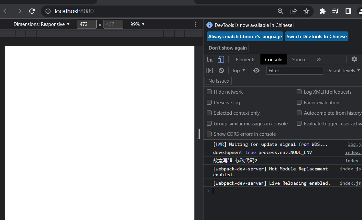Show the console sidebar panel icon
Viewport: 362px width, 220px height.
pos(209,71)
